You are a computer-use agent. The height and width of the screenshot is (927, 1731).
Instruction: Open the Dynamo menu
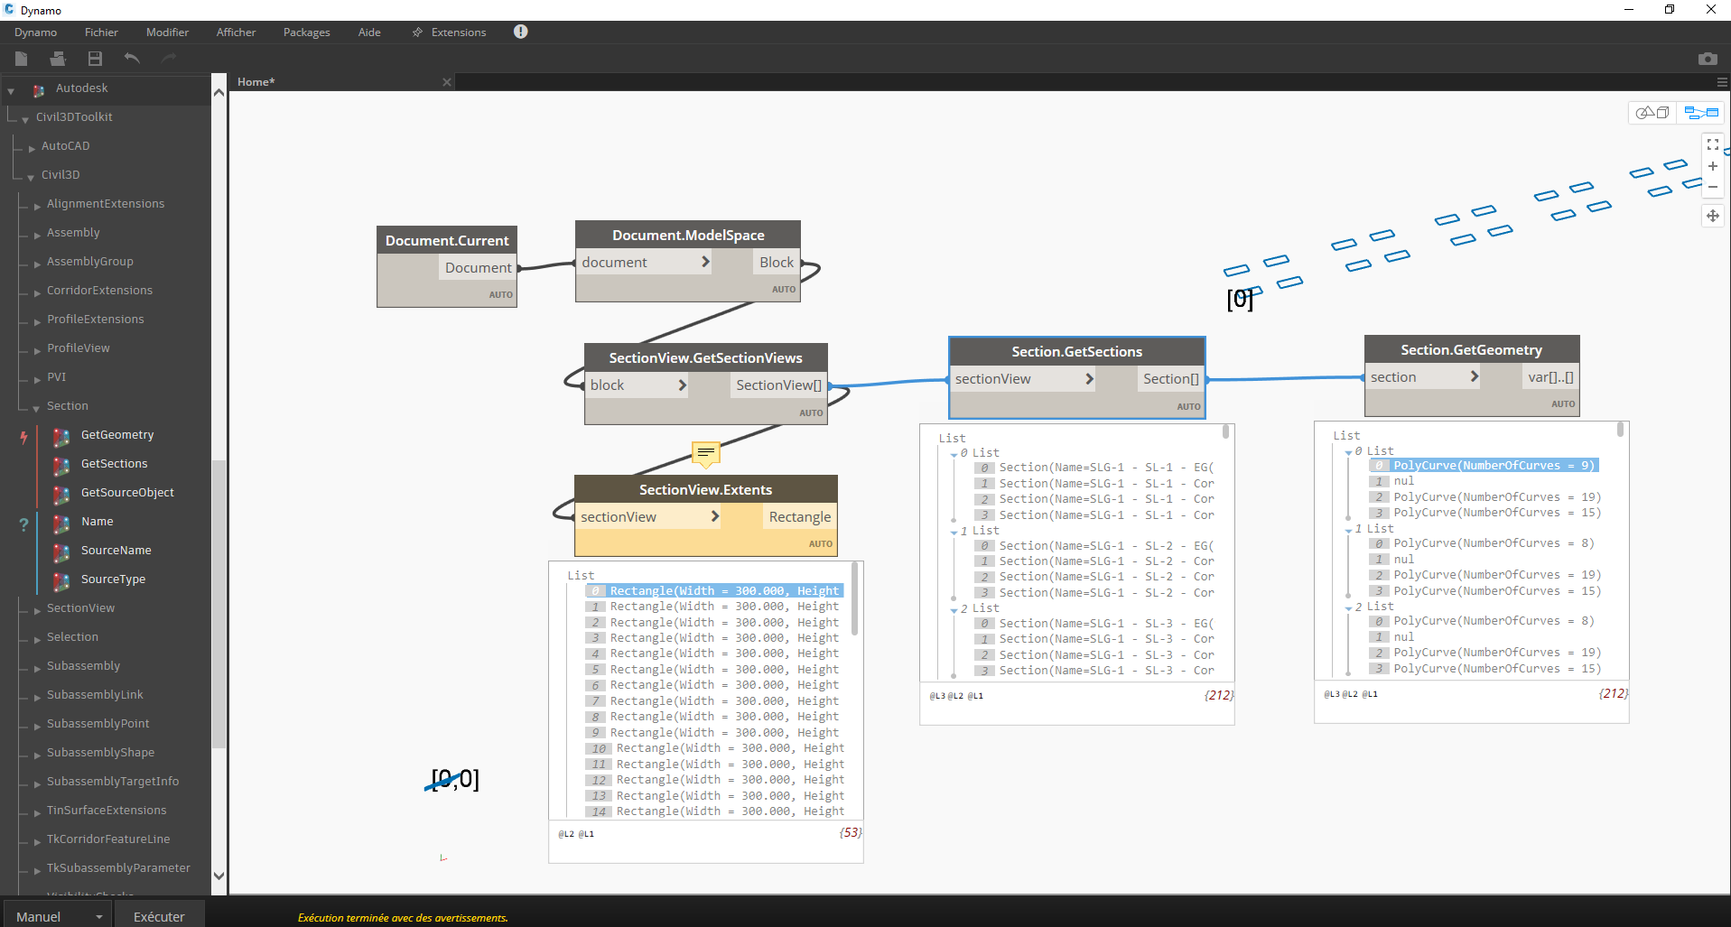click(x=36, y=32)
